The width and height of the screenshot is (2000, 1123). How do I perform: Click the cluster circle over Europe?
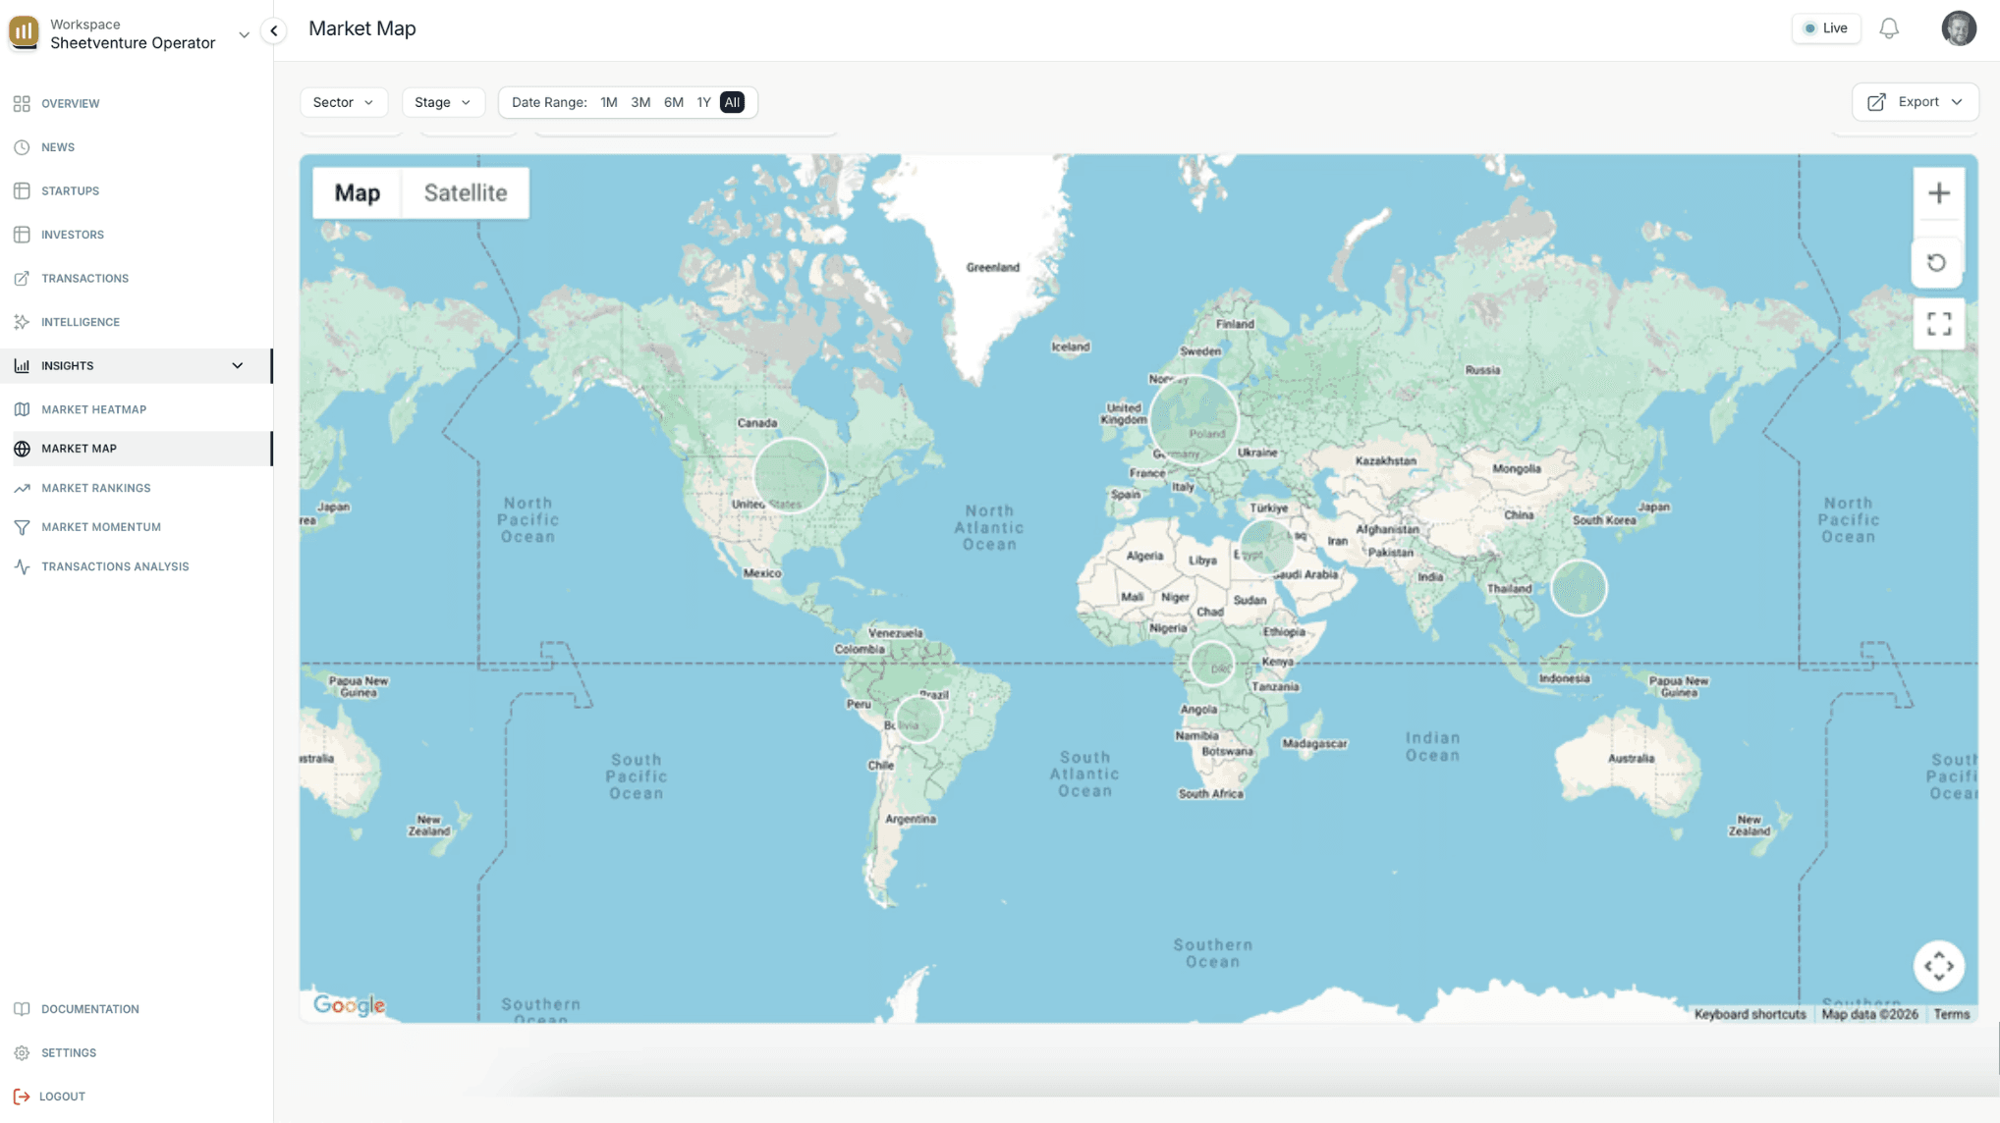pyautogui.click(x=1193, y=419)
